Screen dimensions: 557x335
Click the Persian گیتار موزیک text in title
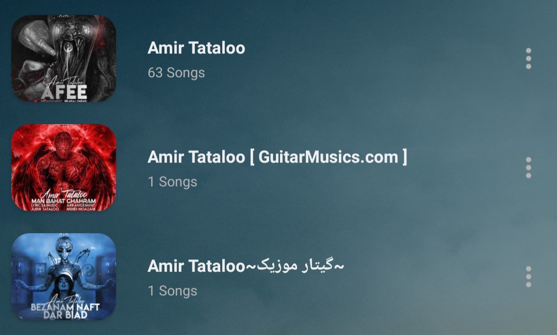tap(296, 266)
